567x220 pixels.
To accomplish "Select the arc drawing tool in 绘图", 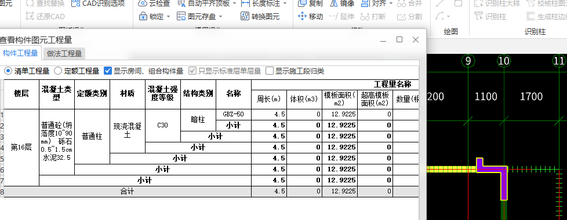I will pyautogui.click(x=440, y=17).
